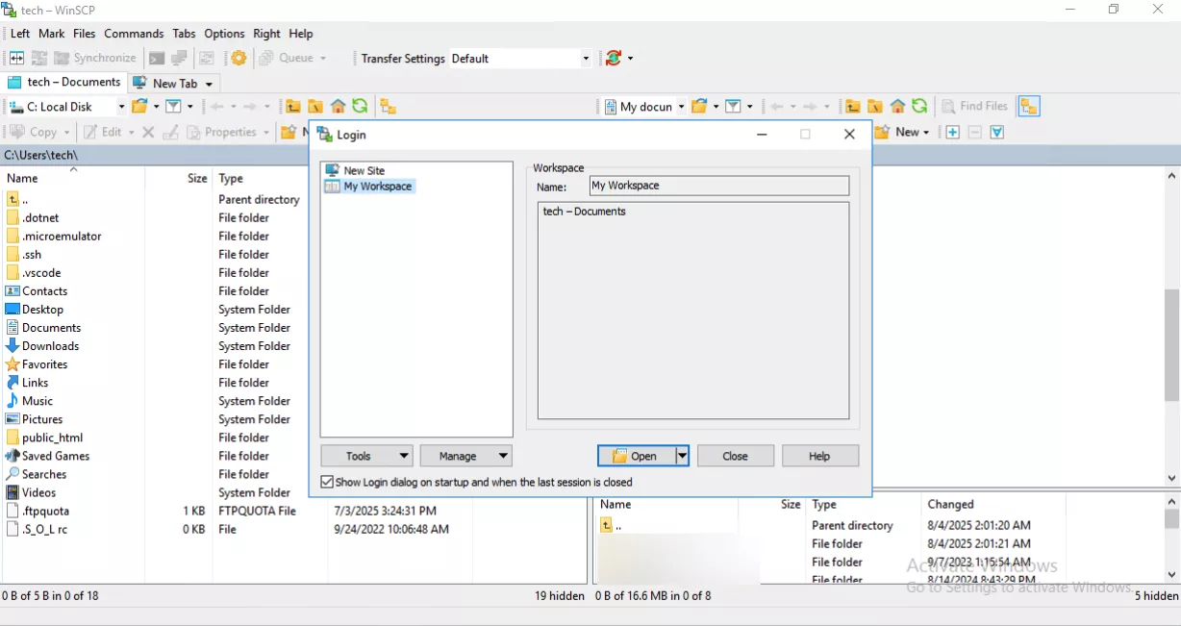Open the Options menu
Viewport: 1181px width, 626px height.
[224, 33]
